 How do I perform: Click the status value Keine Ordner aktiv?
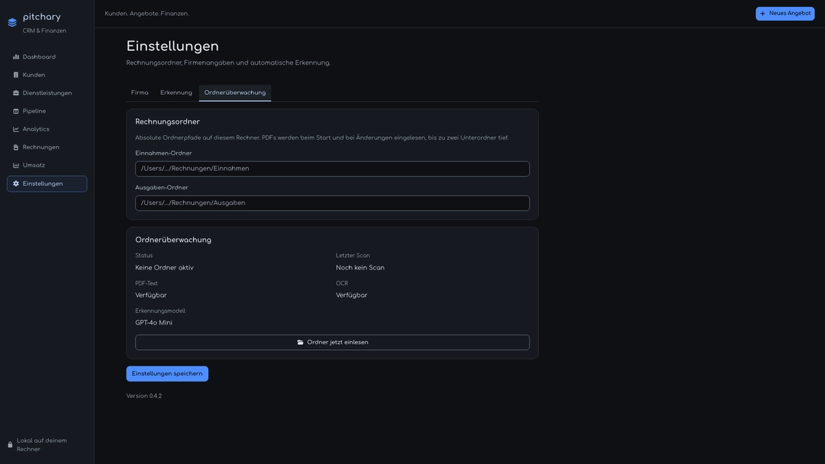click(164, 268)
